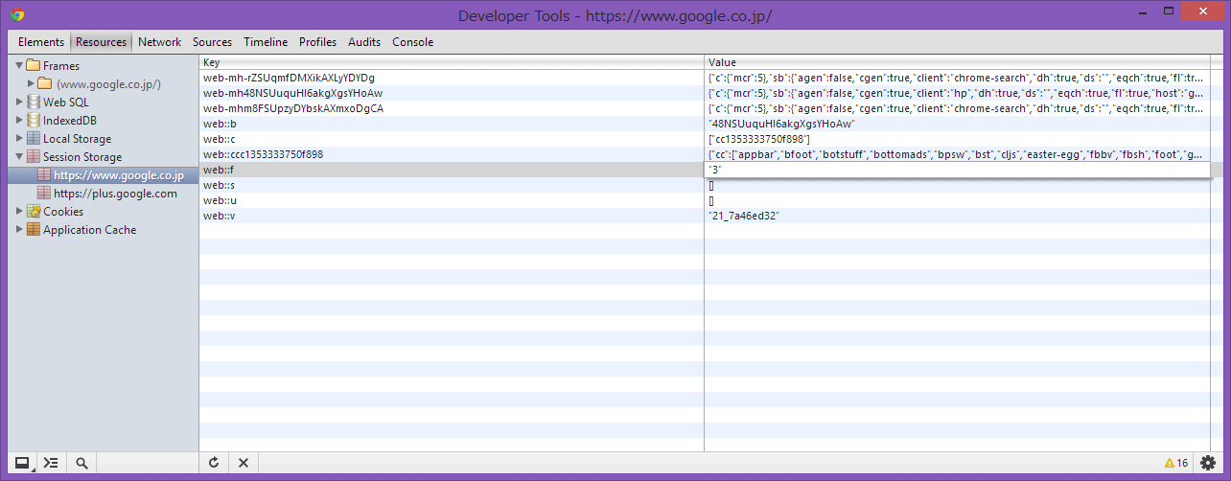This screenshot has height=481, width=1231.
Task: Click the Local Storage table icon
Action: 34,139
